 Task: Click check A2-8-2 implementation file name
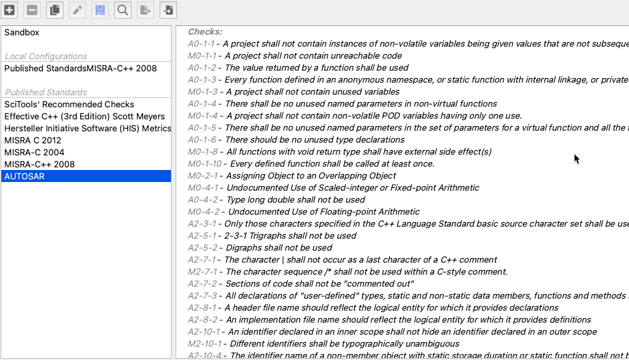coord(390,320)
